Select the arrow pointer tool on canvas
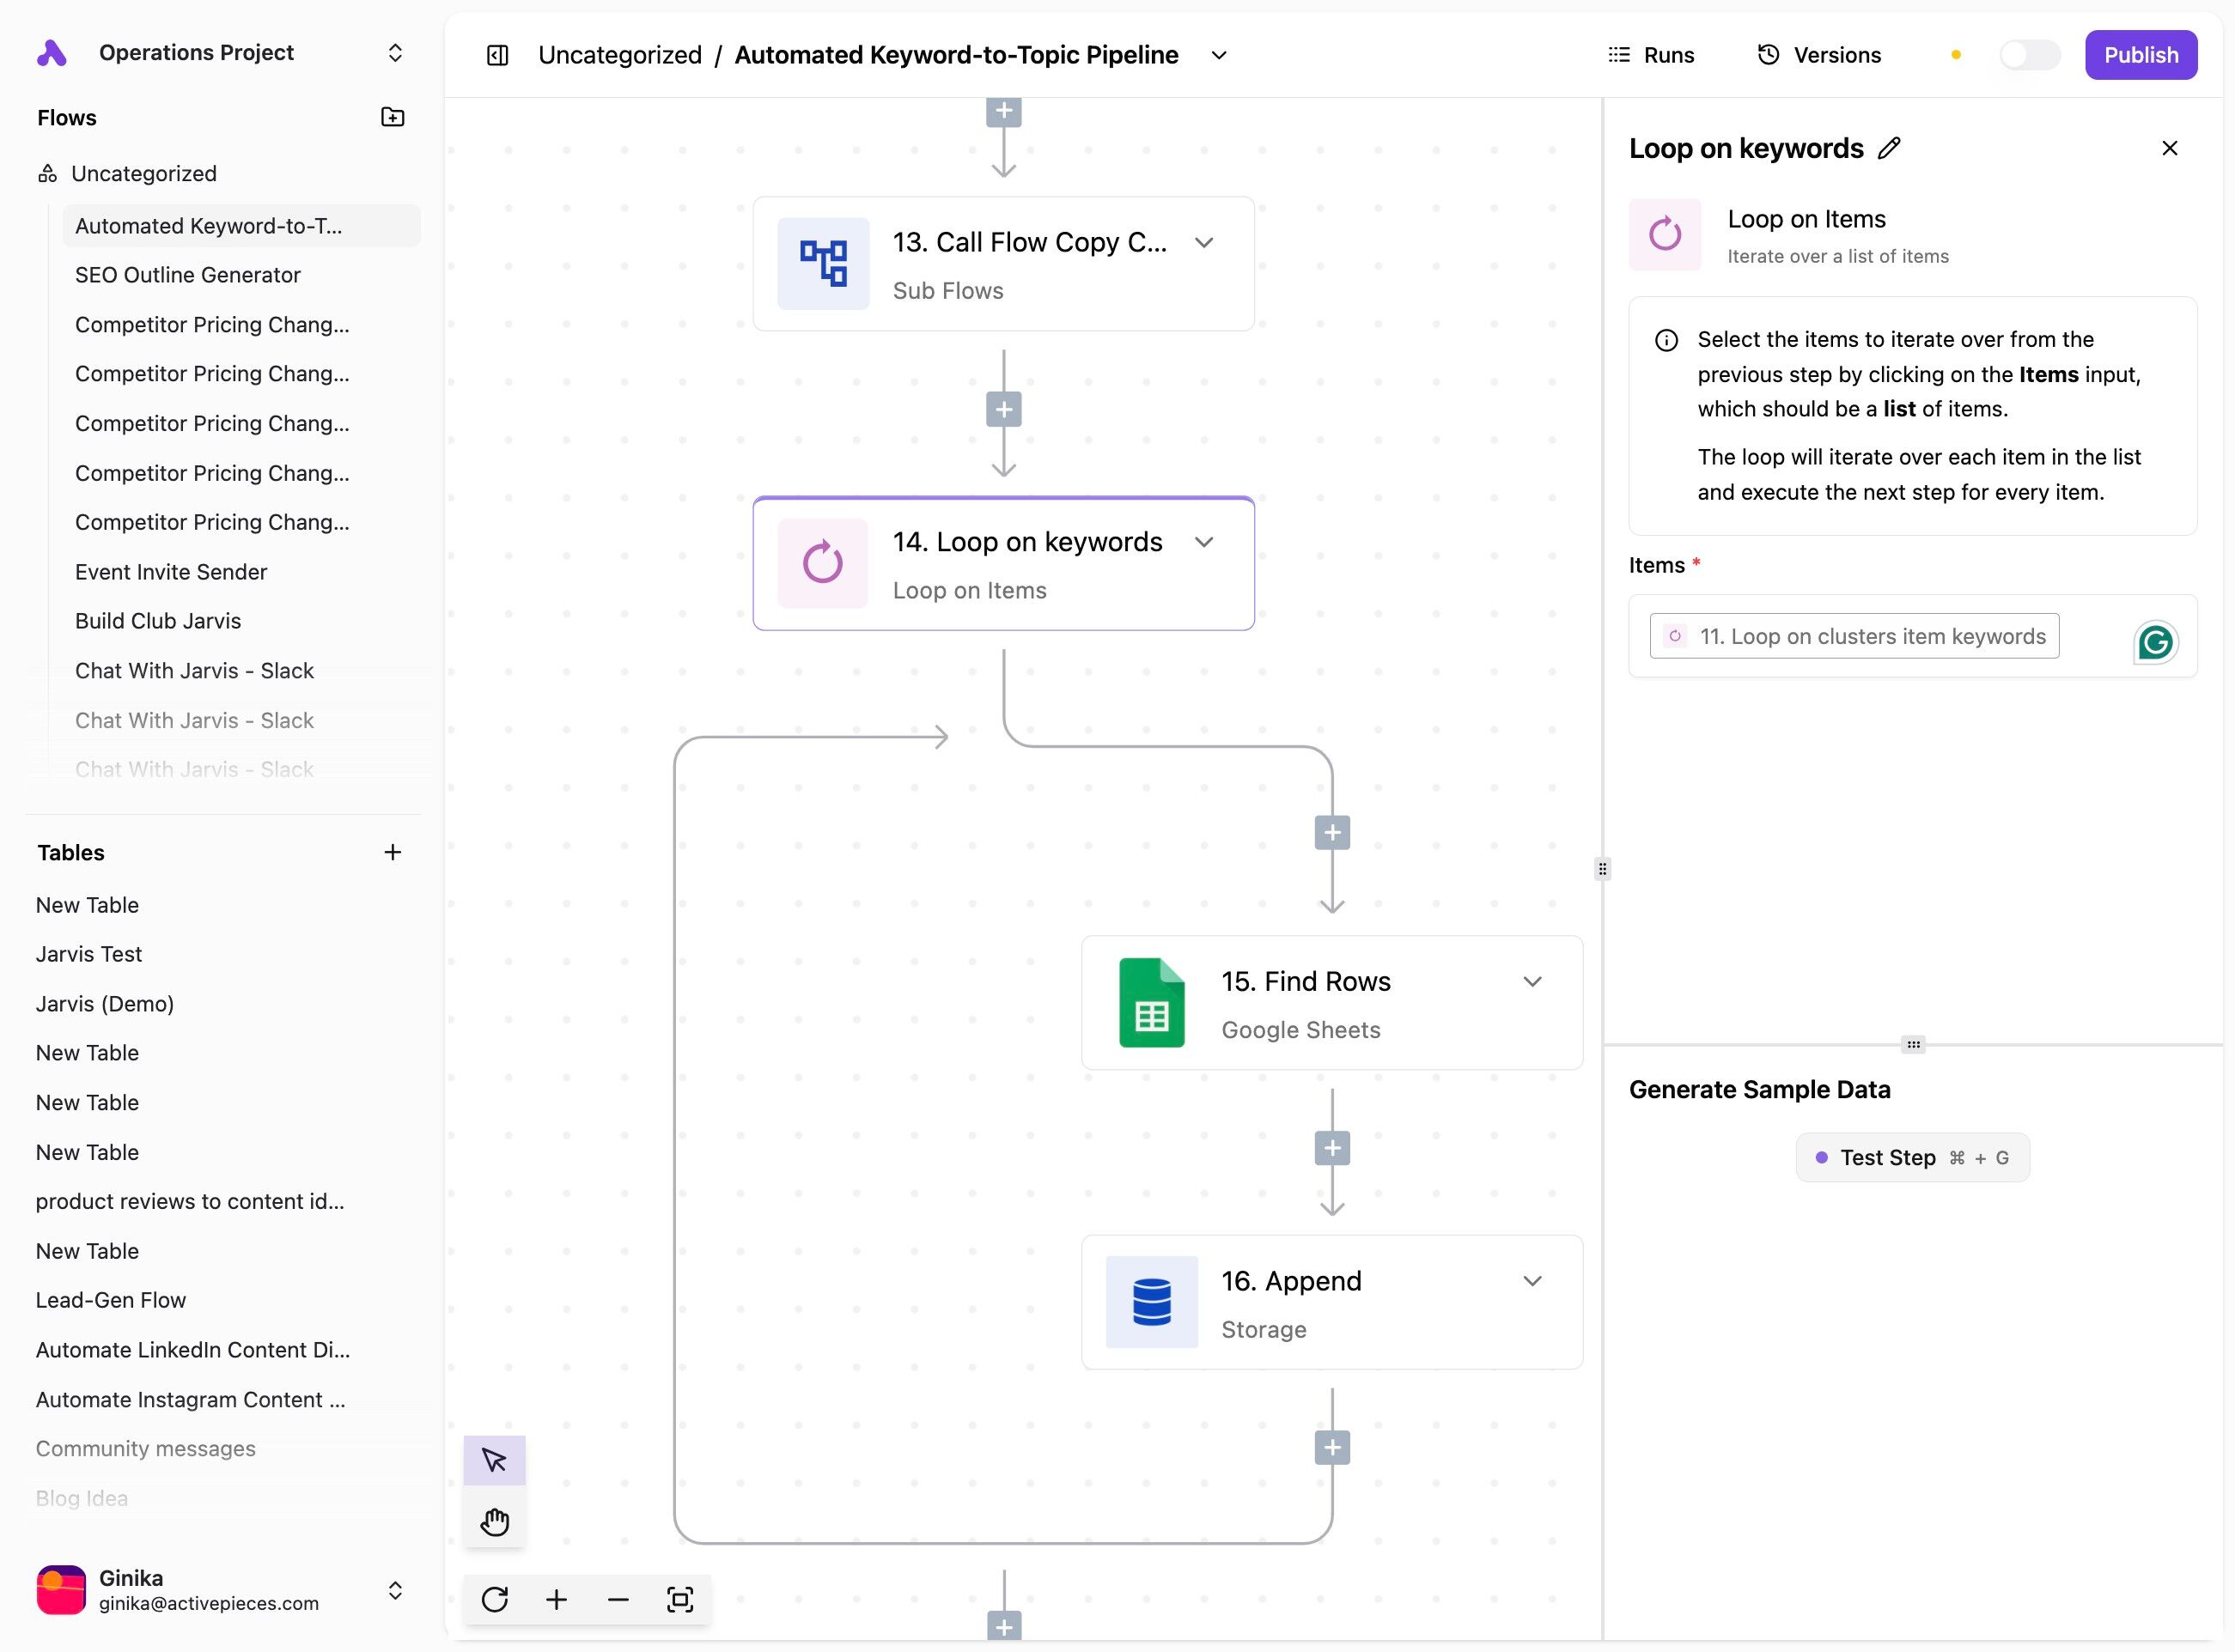This screenshot has height=1652, width=2235. (x=494, y=1460)
